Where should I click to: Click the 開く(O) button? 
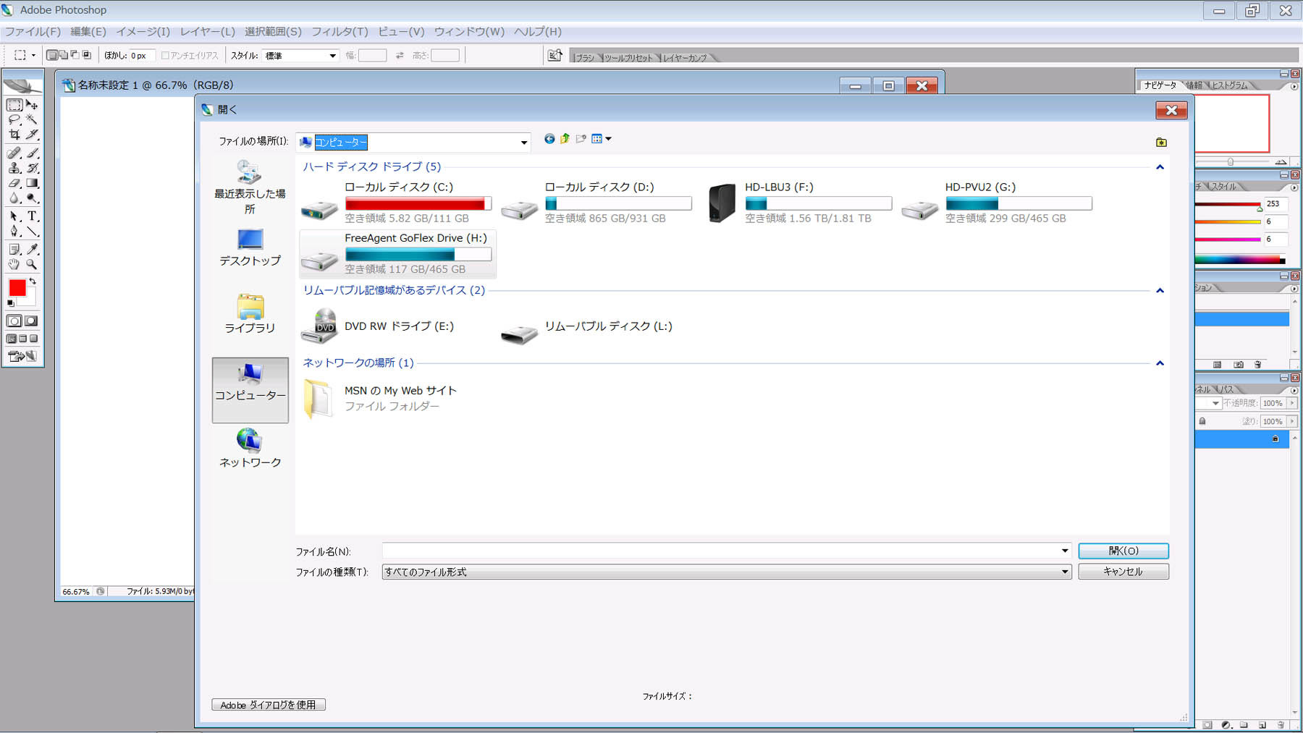coord(1123,551)
